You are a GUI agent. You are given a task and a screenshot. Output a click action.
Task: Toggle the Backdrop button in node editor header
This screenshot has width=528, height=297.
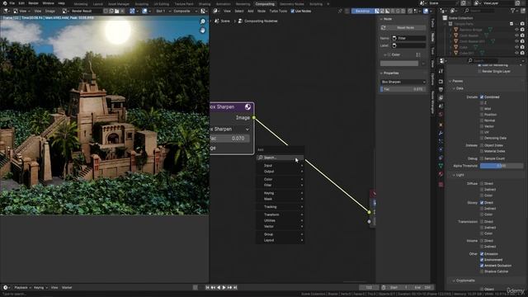tap(363, 11)
